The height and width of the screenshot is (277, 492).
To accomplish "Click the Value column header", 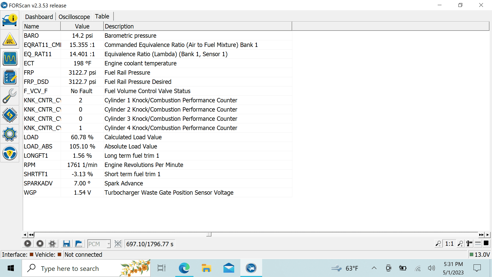I will (x=82, y=26).
